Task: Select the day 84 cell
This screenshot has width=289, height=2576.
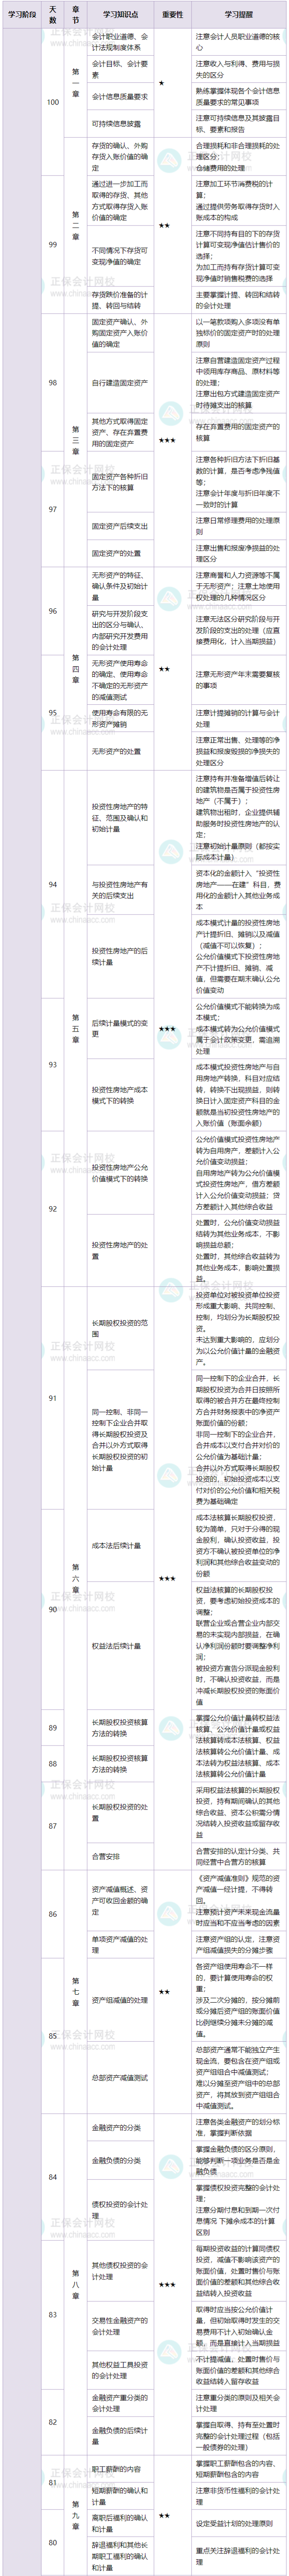Action: click(53, 2176)
